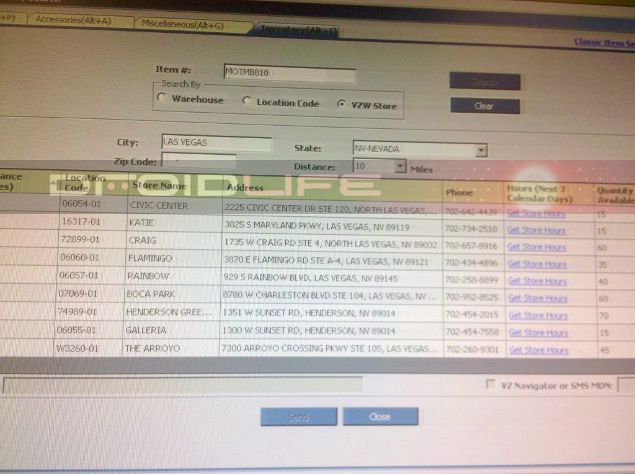Select location code 06057-01

click(x=79, y=275)
